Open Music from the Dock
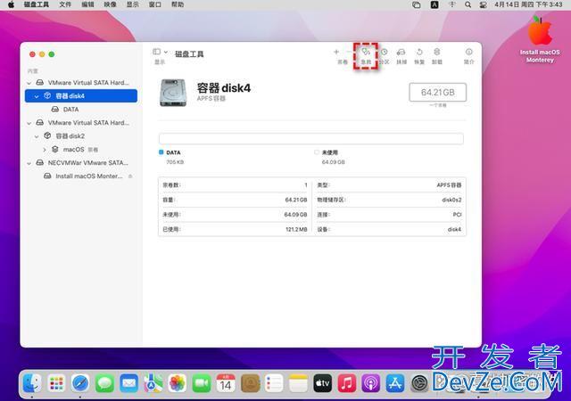The height and width of the screenshot is (401, 571). (x=347, y=383)
